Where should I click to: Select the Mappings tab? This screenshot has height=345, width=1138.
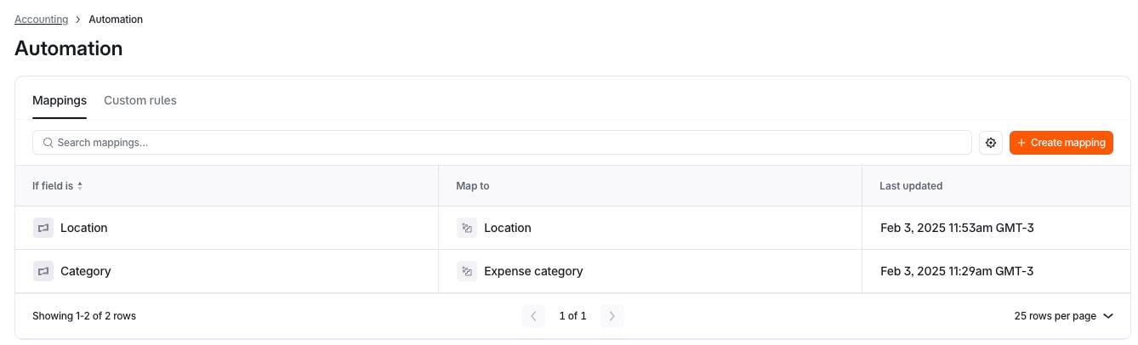pyautogui.click(x=60, y=100)
